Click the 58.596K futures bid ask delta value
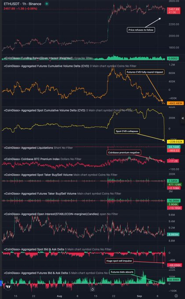Image resolution: width=185 pixels, height=299 pixels. [174, 280]
